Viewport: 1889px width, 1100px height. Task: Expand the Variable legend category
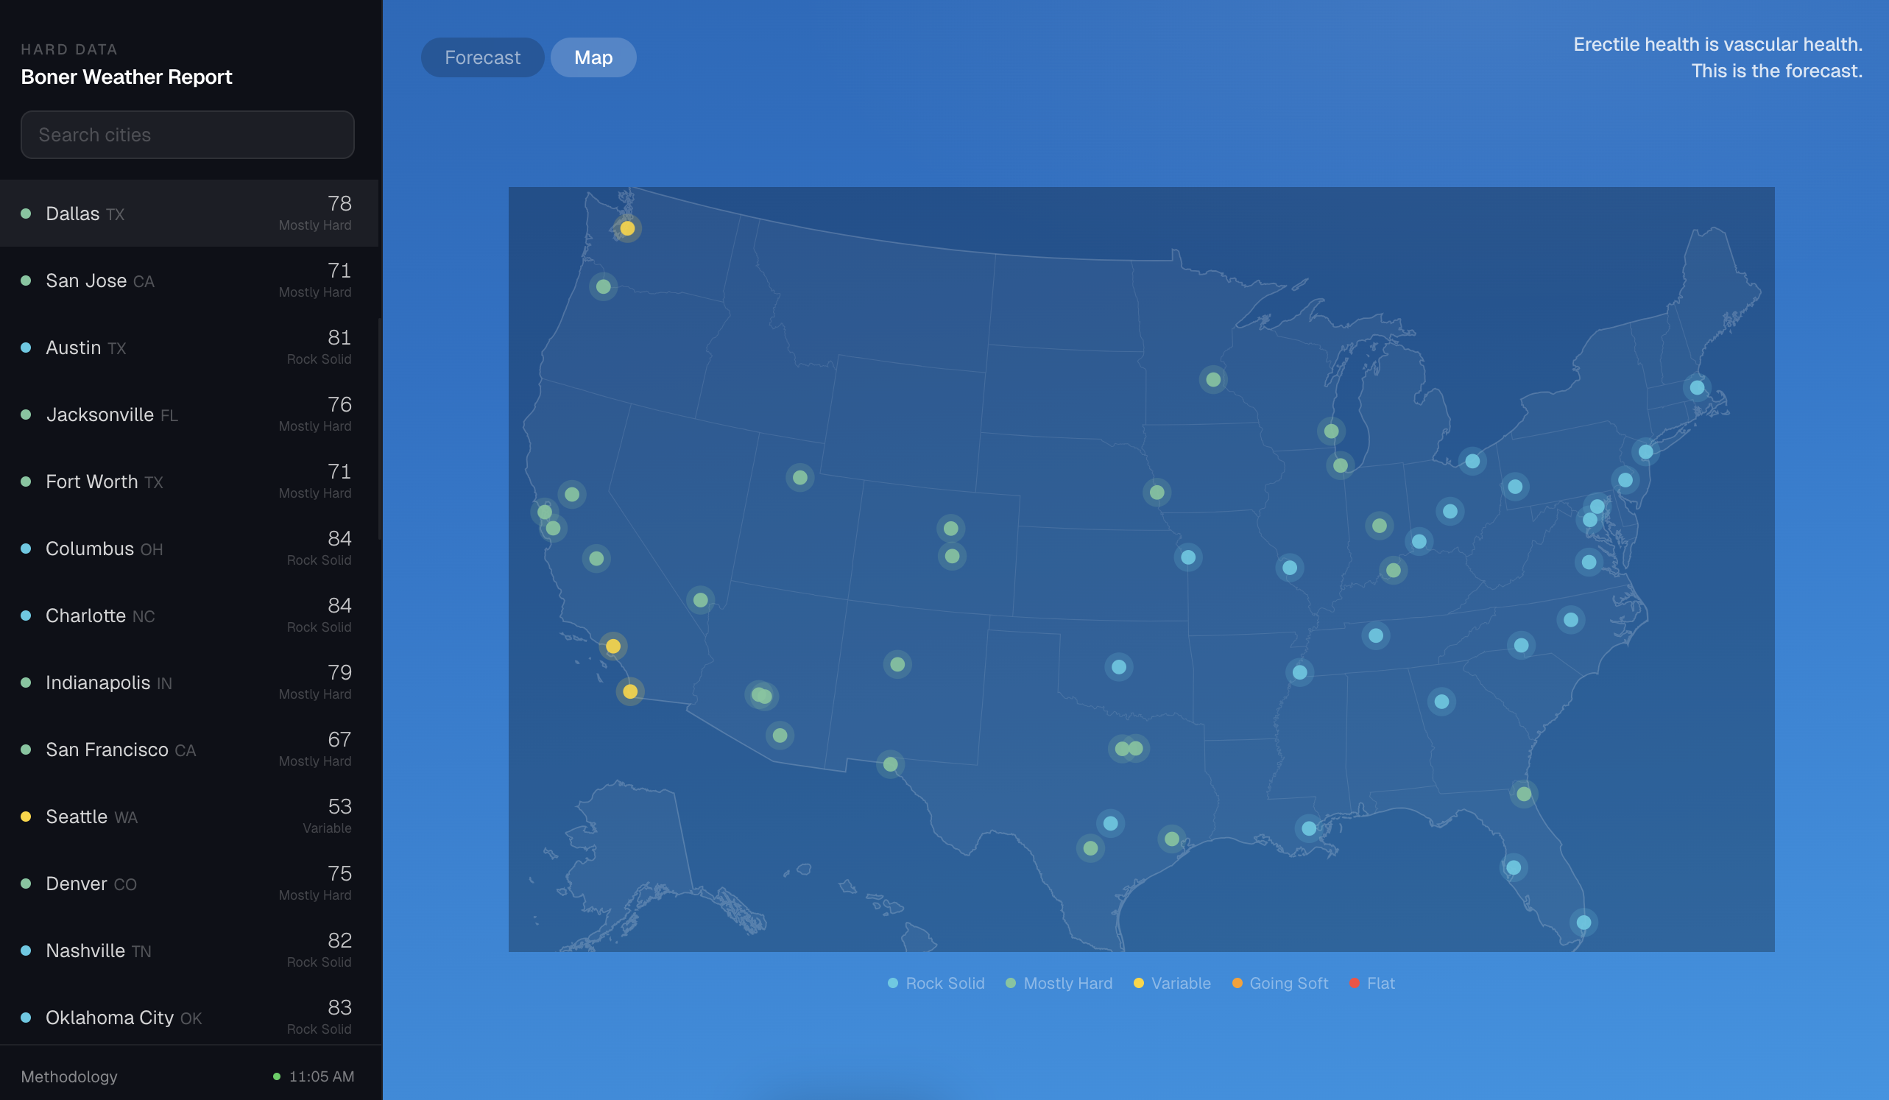tap(1172, 983)
